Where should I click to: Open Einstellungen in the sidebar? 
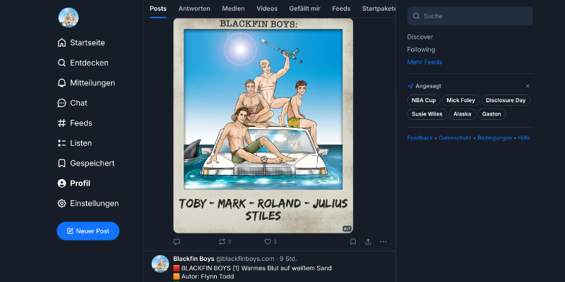(94, 203)
